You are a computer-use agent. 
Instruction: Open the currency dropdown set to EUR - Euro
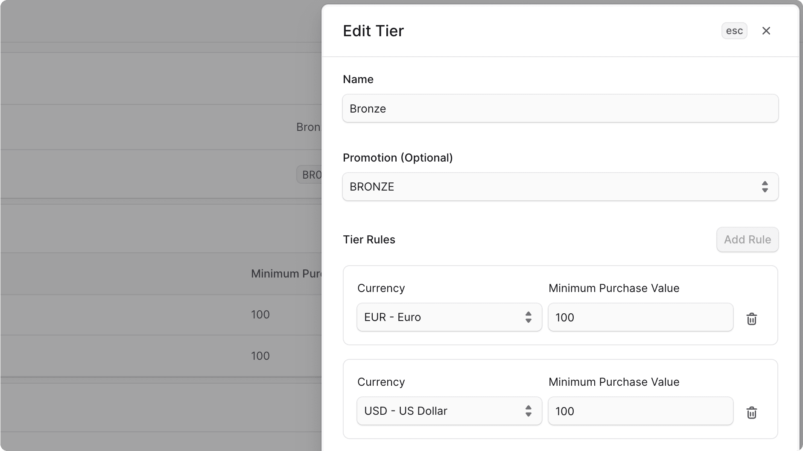coord(448,317)
